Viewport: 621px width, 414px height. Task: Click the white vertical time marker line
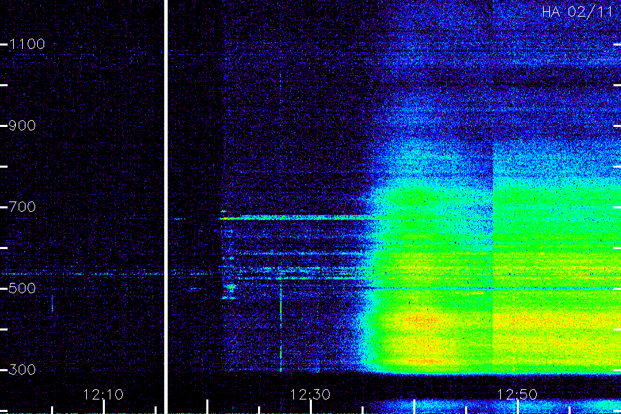[166, 207]
